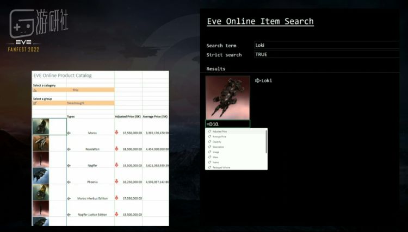Click the Eve Online Item Search heading
The width and height of the screenshot is (408, 232).
click(x=260, y=21)
